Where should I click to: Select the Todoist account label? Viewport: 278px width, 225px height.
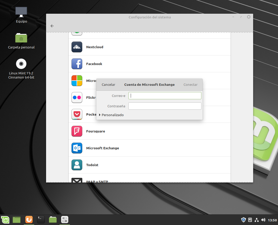point(92,165)
